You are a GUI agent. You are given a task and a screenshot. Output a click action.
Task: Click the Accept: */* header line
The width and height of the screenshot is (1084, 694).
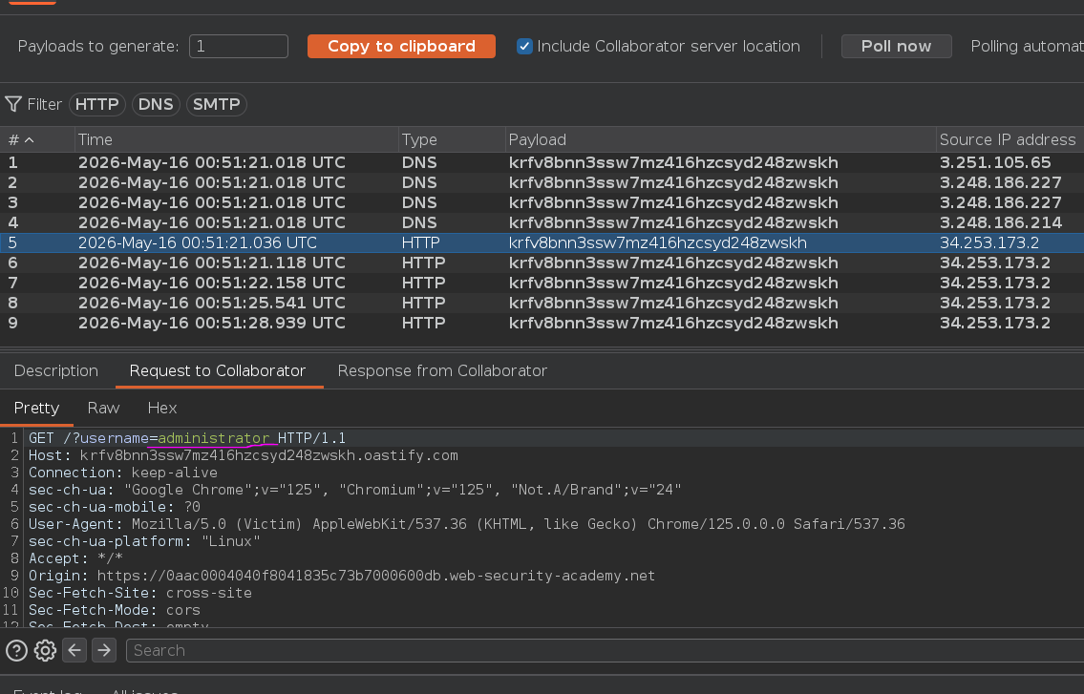[75, 558]
